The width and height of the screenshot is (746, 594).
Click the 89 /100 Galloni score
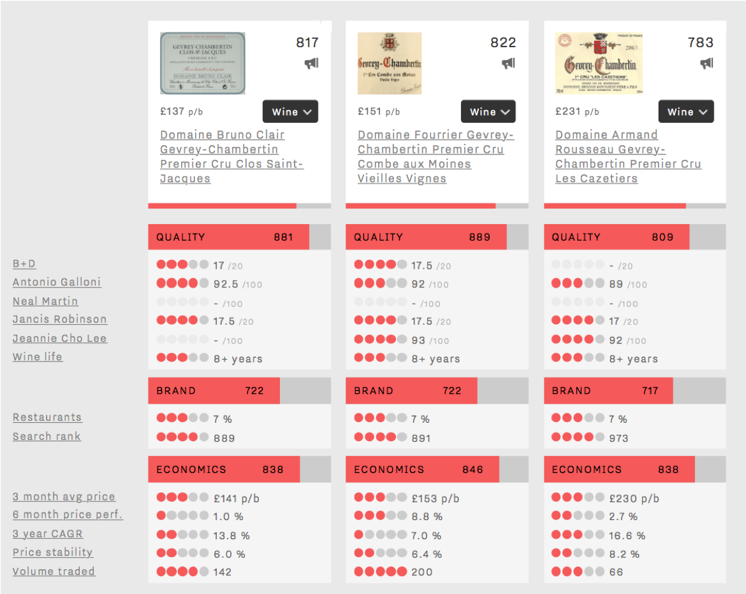pos(628,284)
